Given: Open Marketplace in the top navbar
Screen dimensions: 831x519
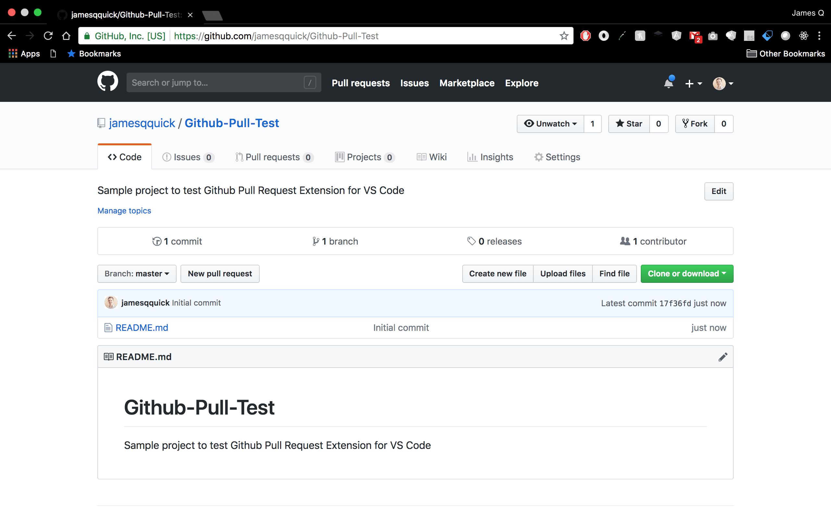Looking at the screenshot, I should pos(467,83).
